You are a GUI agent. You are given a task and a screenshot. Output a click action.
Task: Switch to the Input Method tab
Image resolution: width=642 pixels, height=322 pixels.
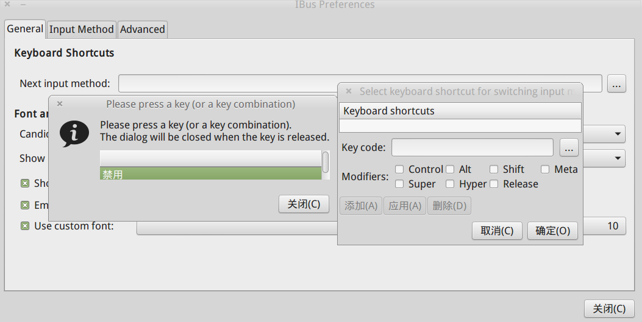[x=82, y=29]
